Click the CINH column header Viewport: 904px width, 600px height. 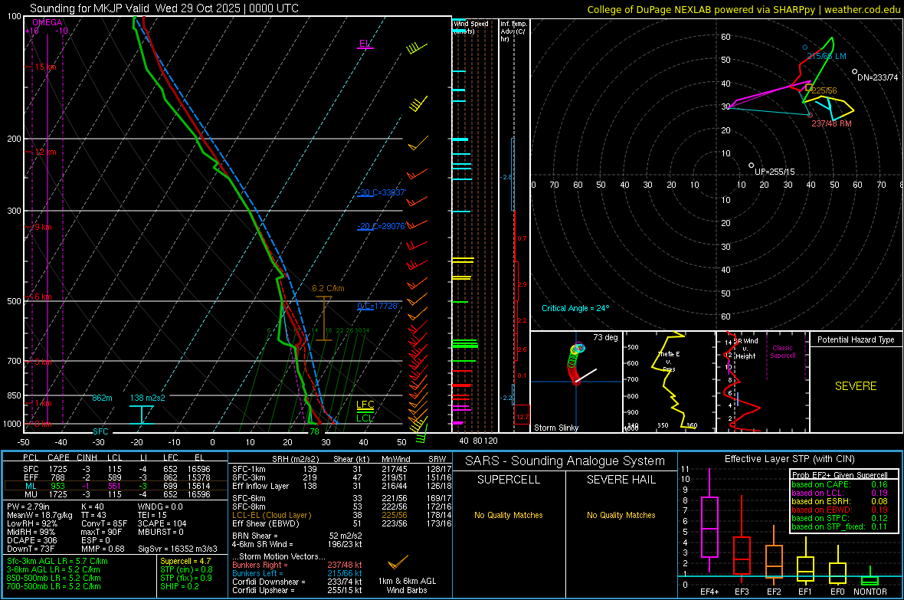click(87, 458)
